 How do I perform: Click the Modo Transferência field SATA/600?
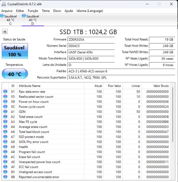point(91,59)
